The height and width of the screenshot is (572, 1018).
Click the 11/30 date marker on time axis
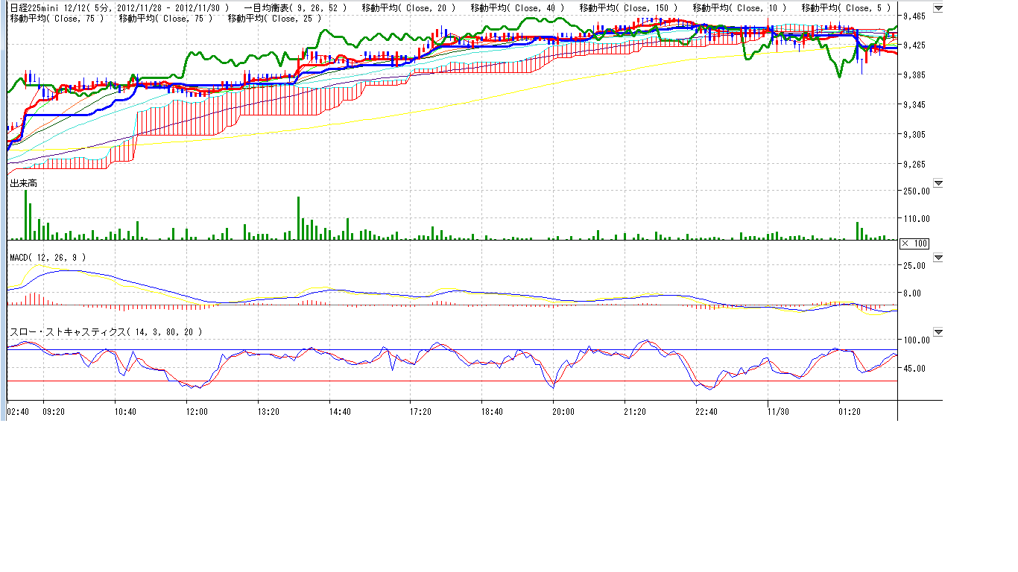(x=778, y=411)
